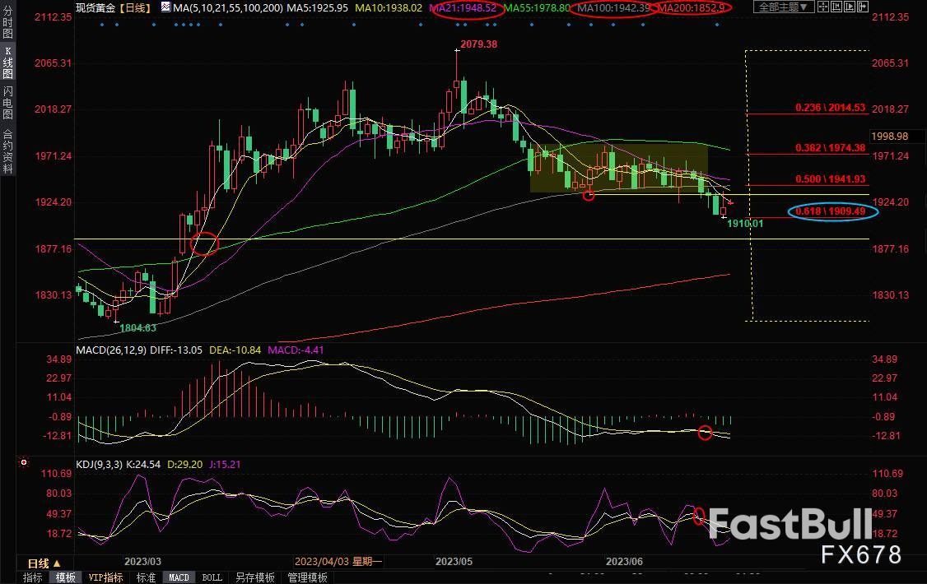Click the 0.236 \ 2014.53 Fibonacci level

point(830,108)
